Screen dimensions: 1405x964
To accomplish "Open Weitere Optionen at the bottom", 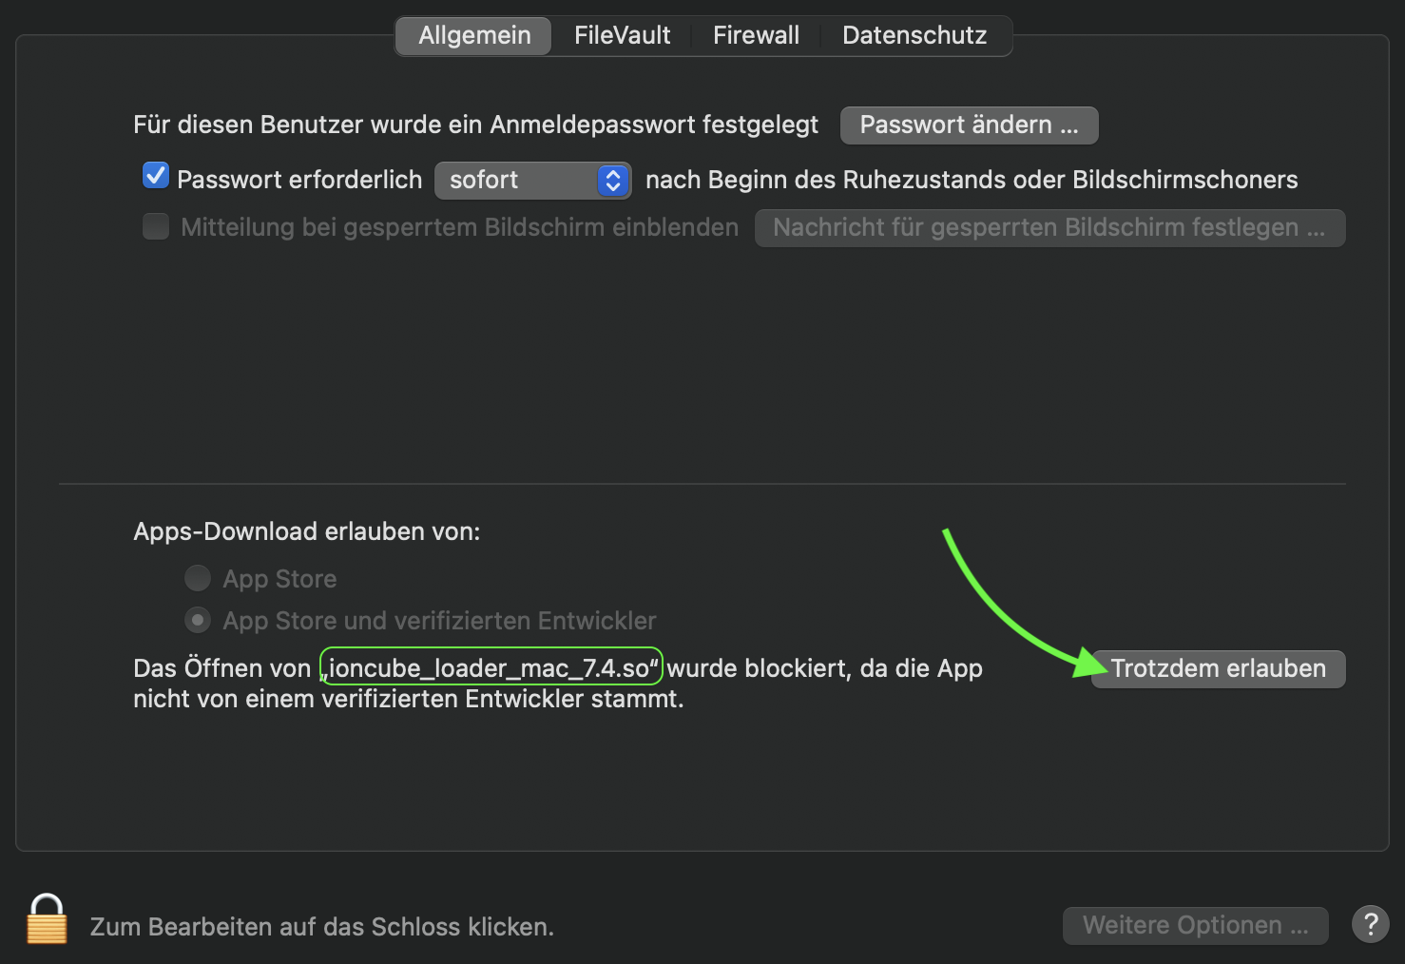I will click(1195, 925).
